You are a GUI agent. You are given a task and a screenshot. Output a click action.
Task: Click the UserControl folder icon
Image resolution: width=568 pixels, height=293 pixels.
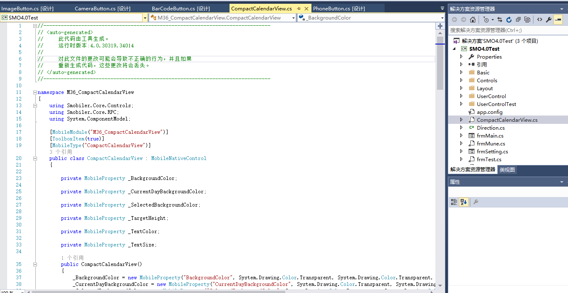coord(472,96)
